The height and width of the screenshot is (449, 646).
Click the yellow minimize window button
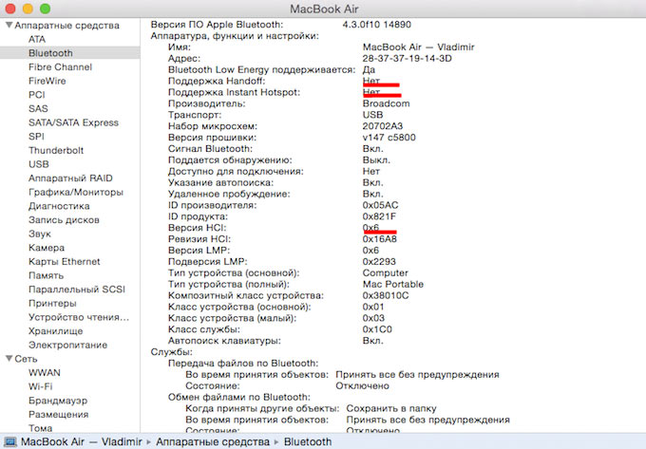pyautogui.click(x=28, y=9)
